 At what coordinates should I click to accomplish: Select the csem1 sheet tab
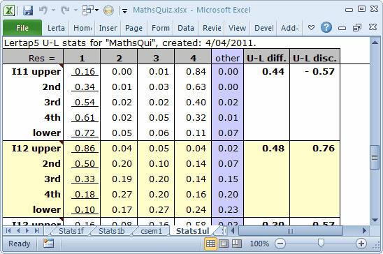click(151, 231)
